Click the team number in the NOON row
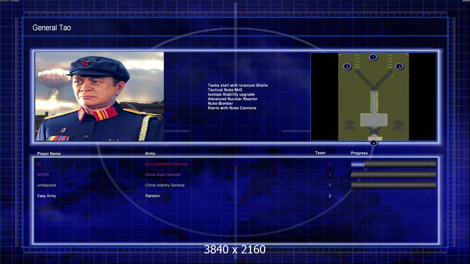 pos(330,175)
